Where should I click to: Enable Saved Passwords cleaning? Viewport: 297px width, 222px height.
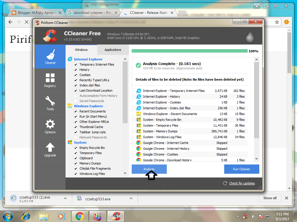click(x=76, y=101)
